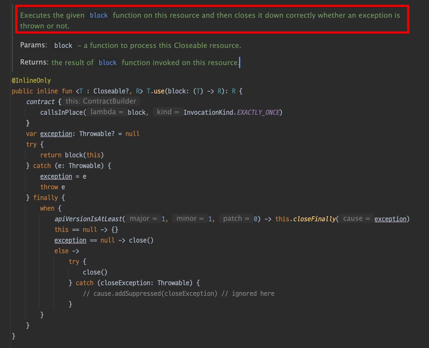Click "close()" on the exception == null line
The width and height of the screenshot is (429, 348).
(x=141, y=240)
